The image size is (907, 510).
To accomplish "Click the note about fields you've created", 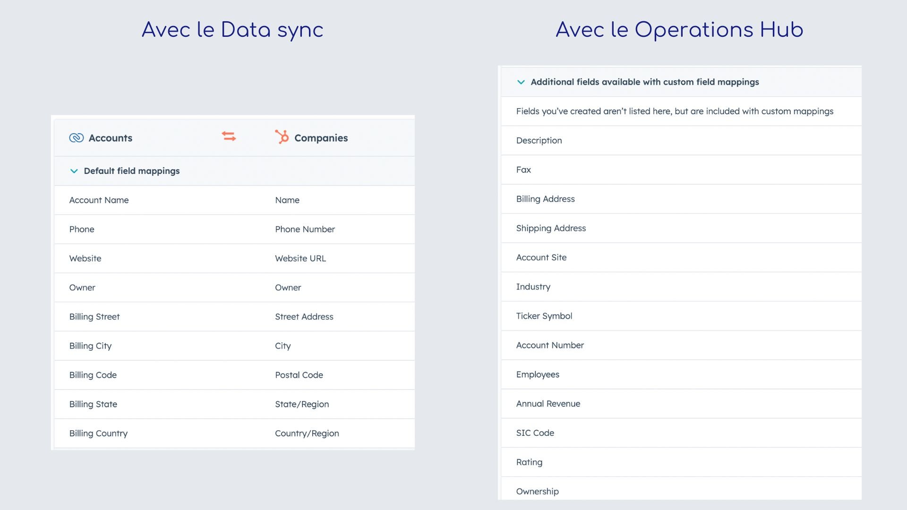I will pyautogui.click(x=675, y=111).
